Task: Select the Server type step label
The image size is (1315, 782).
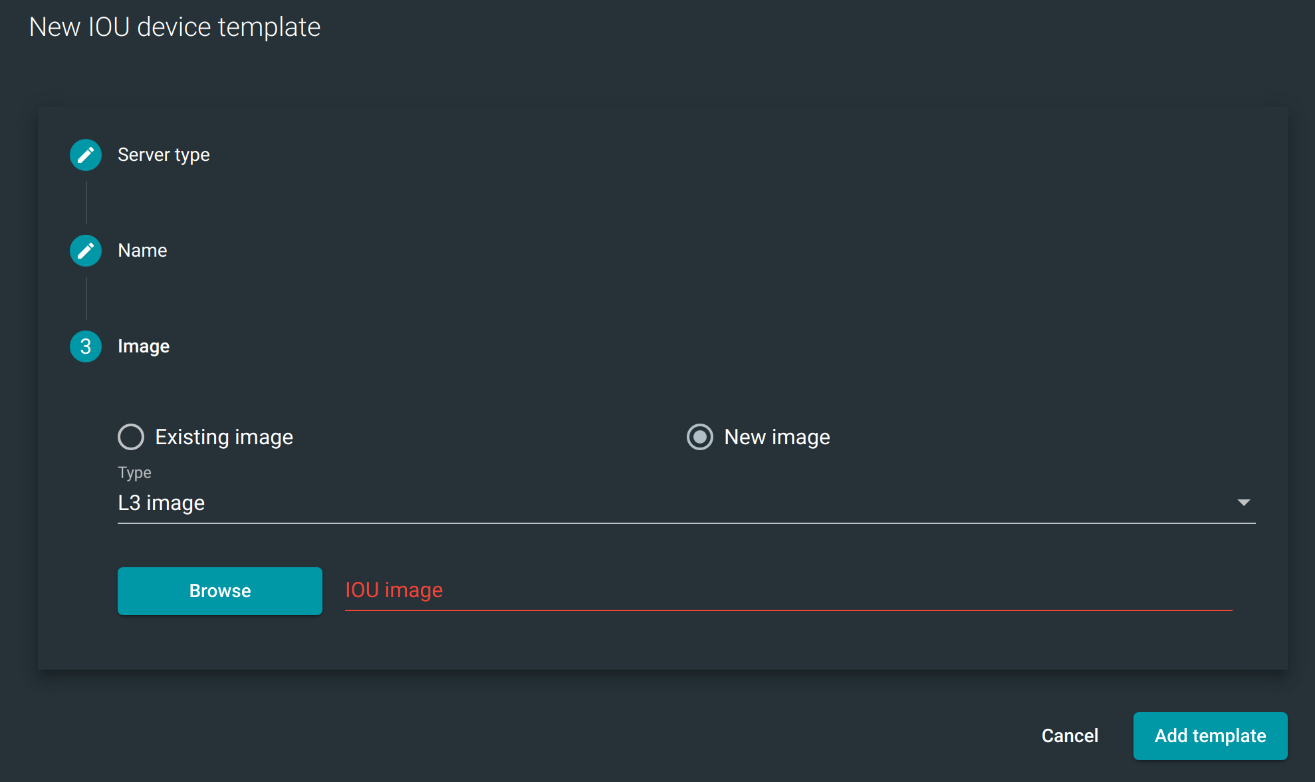Action: [164, 154]
